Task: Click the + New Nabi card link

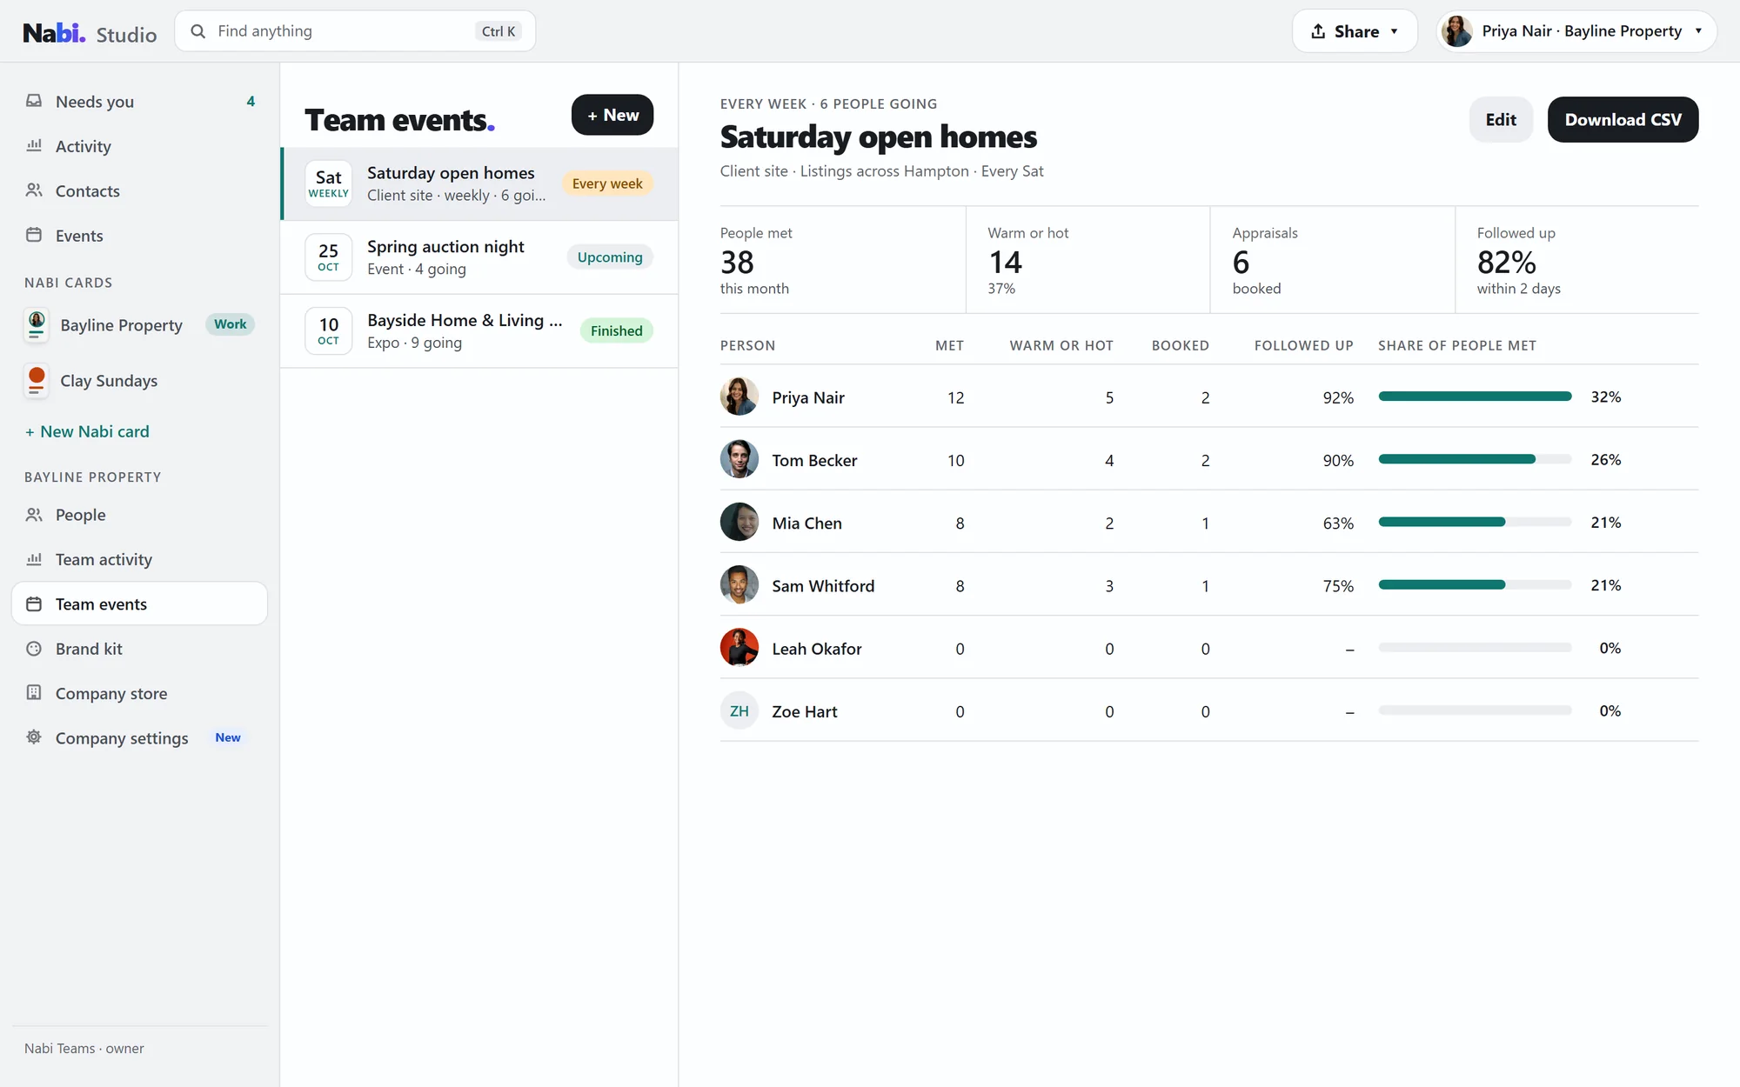Action: pyautogui.click(x=87, y=431)
